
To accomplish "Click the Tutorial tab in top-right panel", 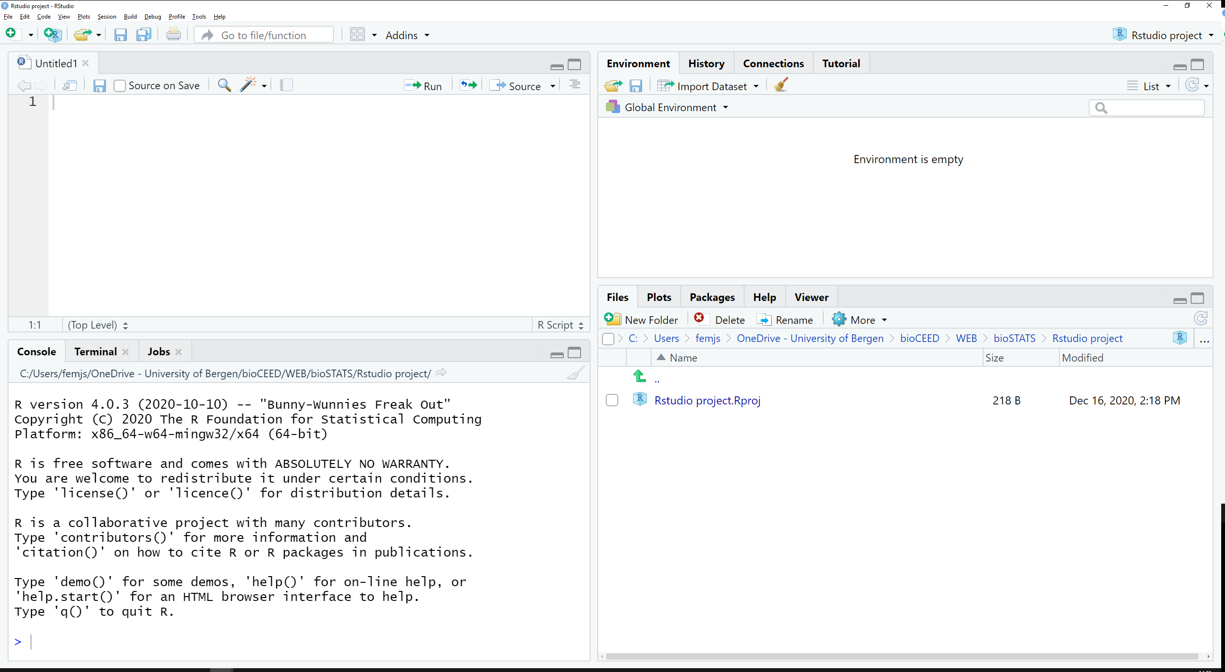I will point(840,63).
